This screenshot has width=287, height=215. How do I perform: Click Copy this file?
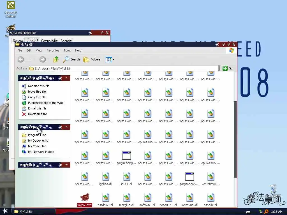34,97
